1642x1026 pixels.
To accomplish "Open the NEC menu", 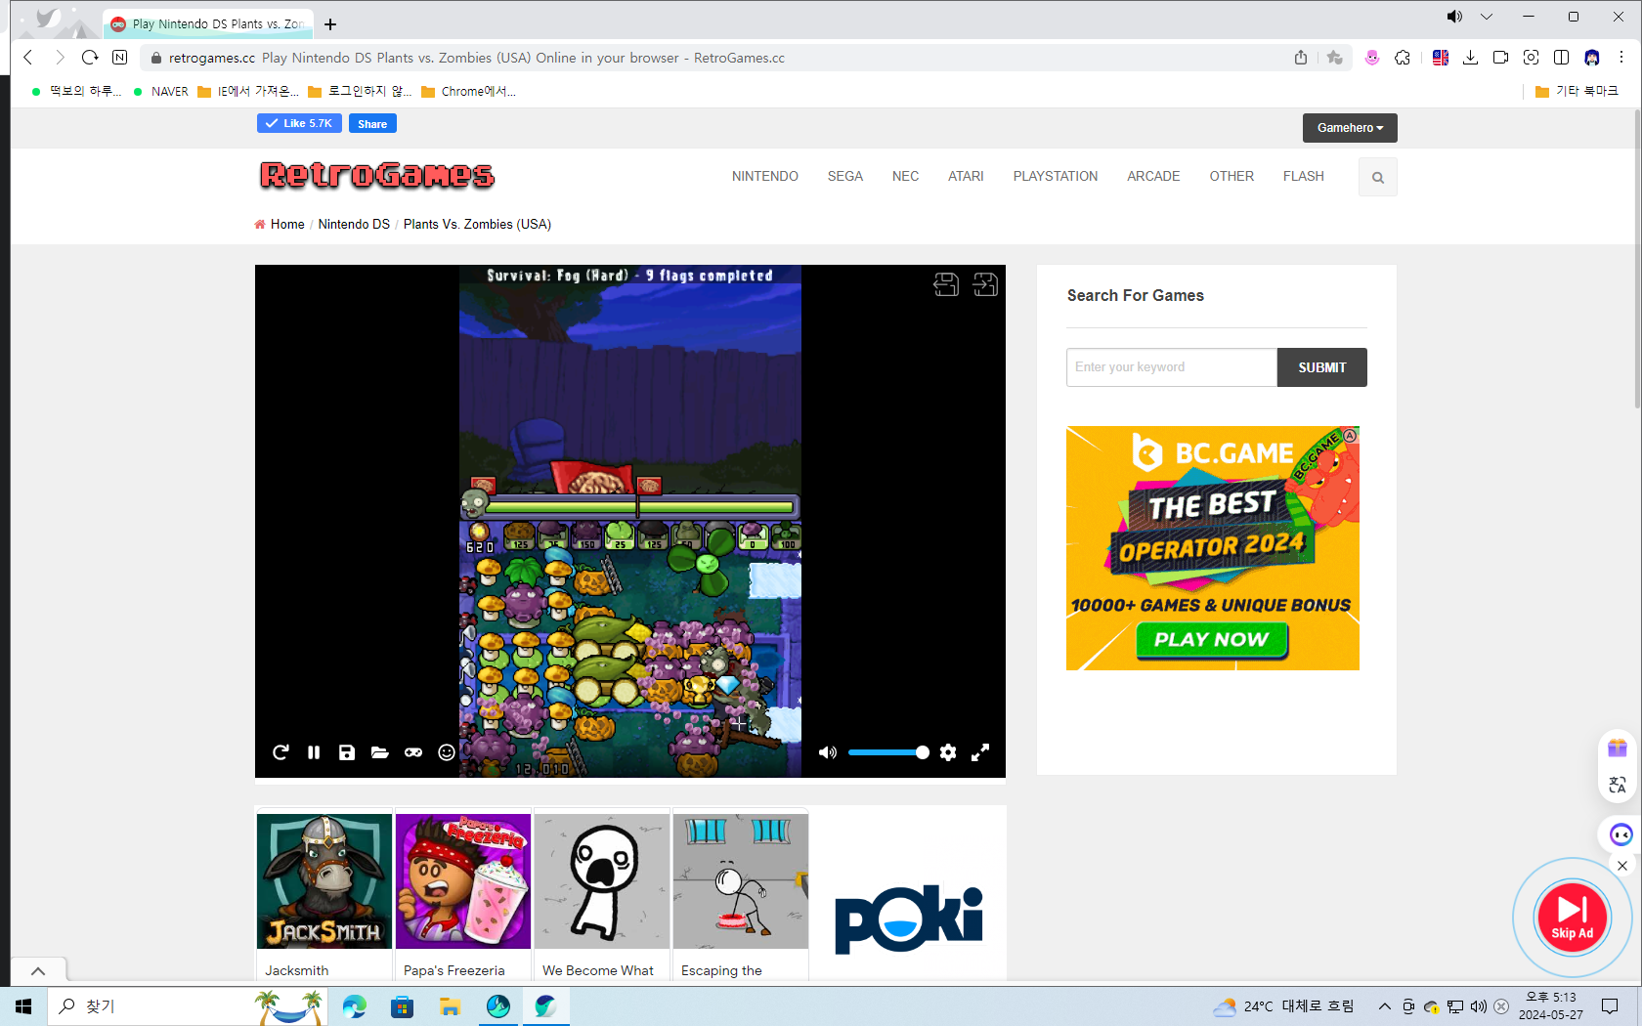I will pos(905,176).
